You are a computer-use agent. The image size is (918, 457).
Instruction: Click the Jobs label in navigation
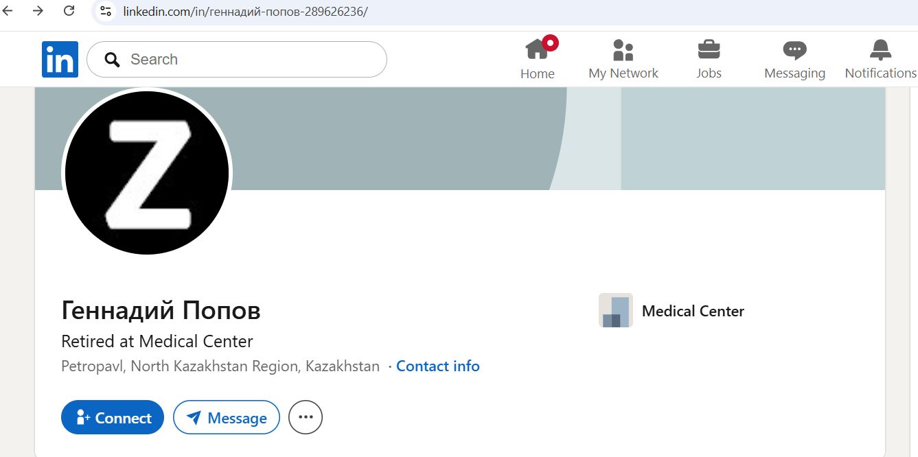pos(709,73)
